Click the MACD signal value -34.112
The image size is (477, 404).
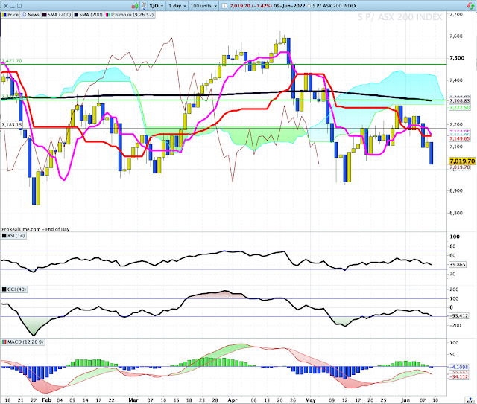[459, 376]
